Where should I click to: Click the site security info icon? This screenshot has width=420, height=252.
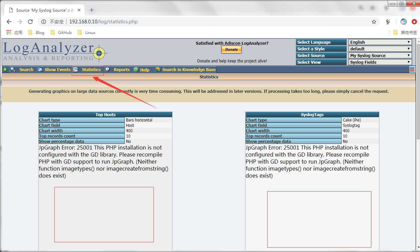[43, 22]
